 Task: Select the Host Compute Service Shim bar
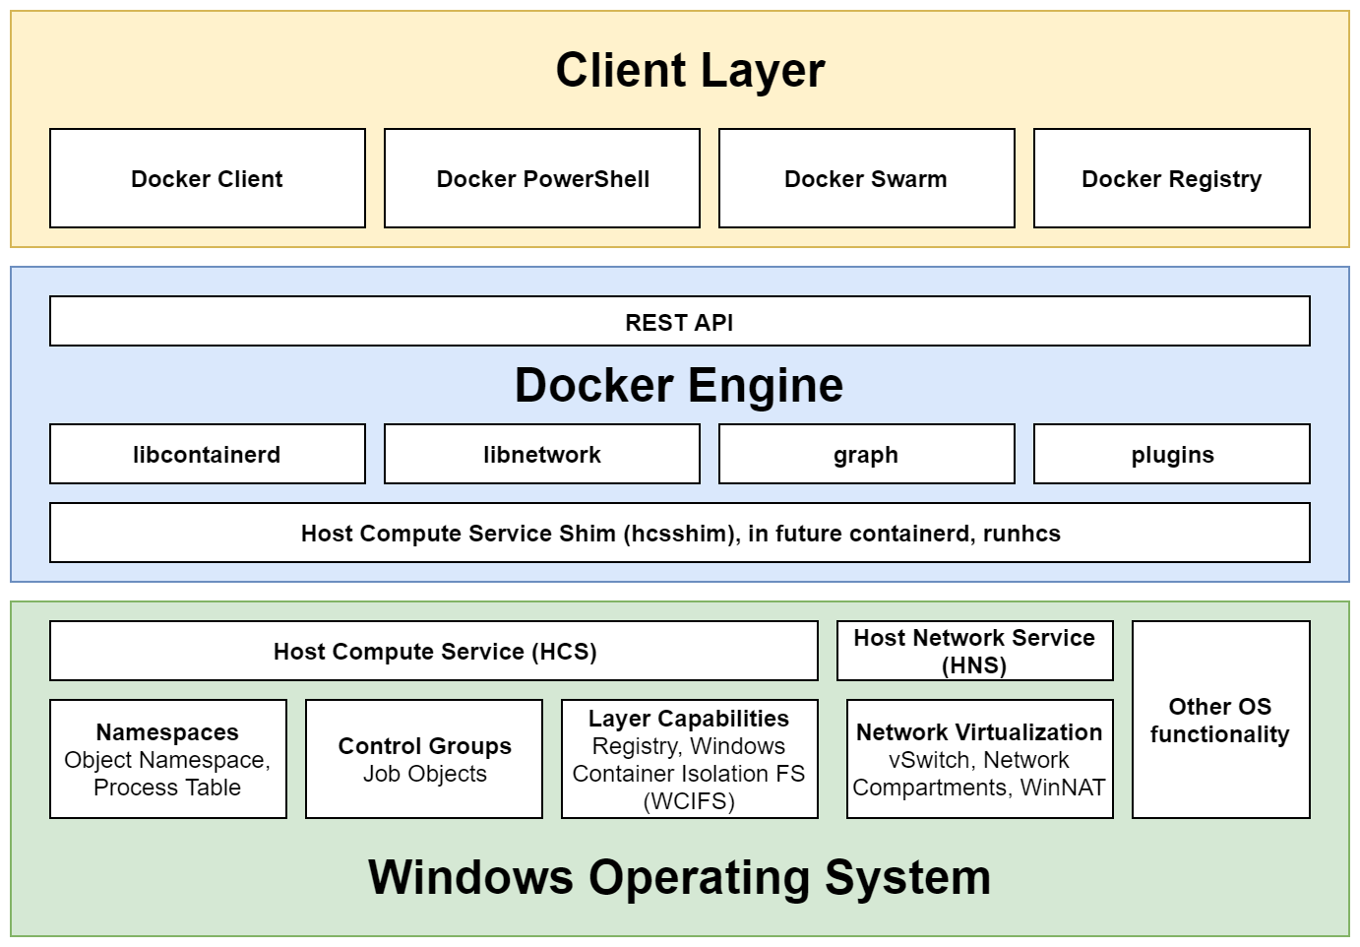[x=680, y=533]
